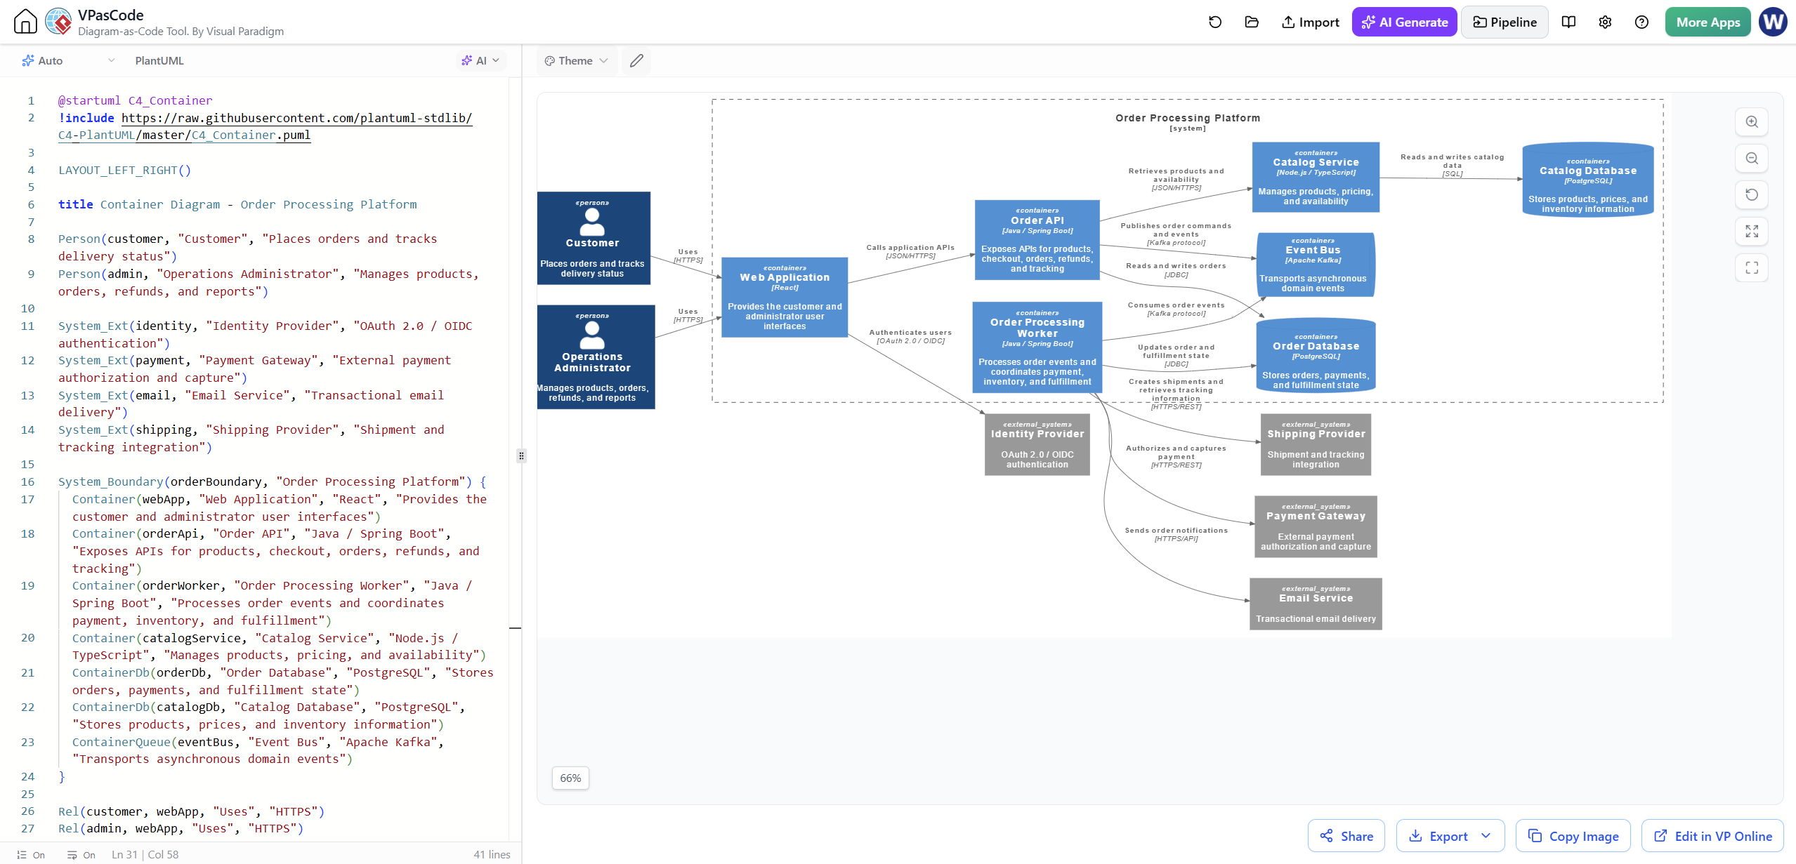Toggle line numbers On in status bar
This screenshot has height=864, width=1796.
click(x=31, y=855)
